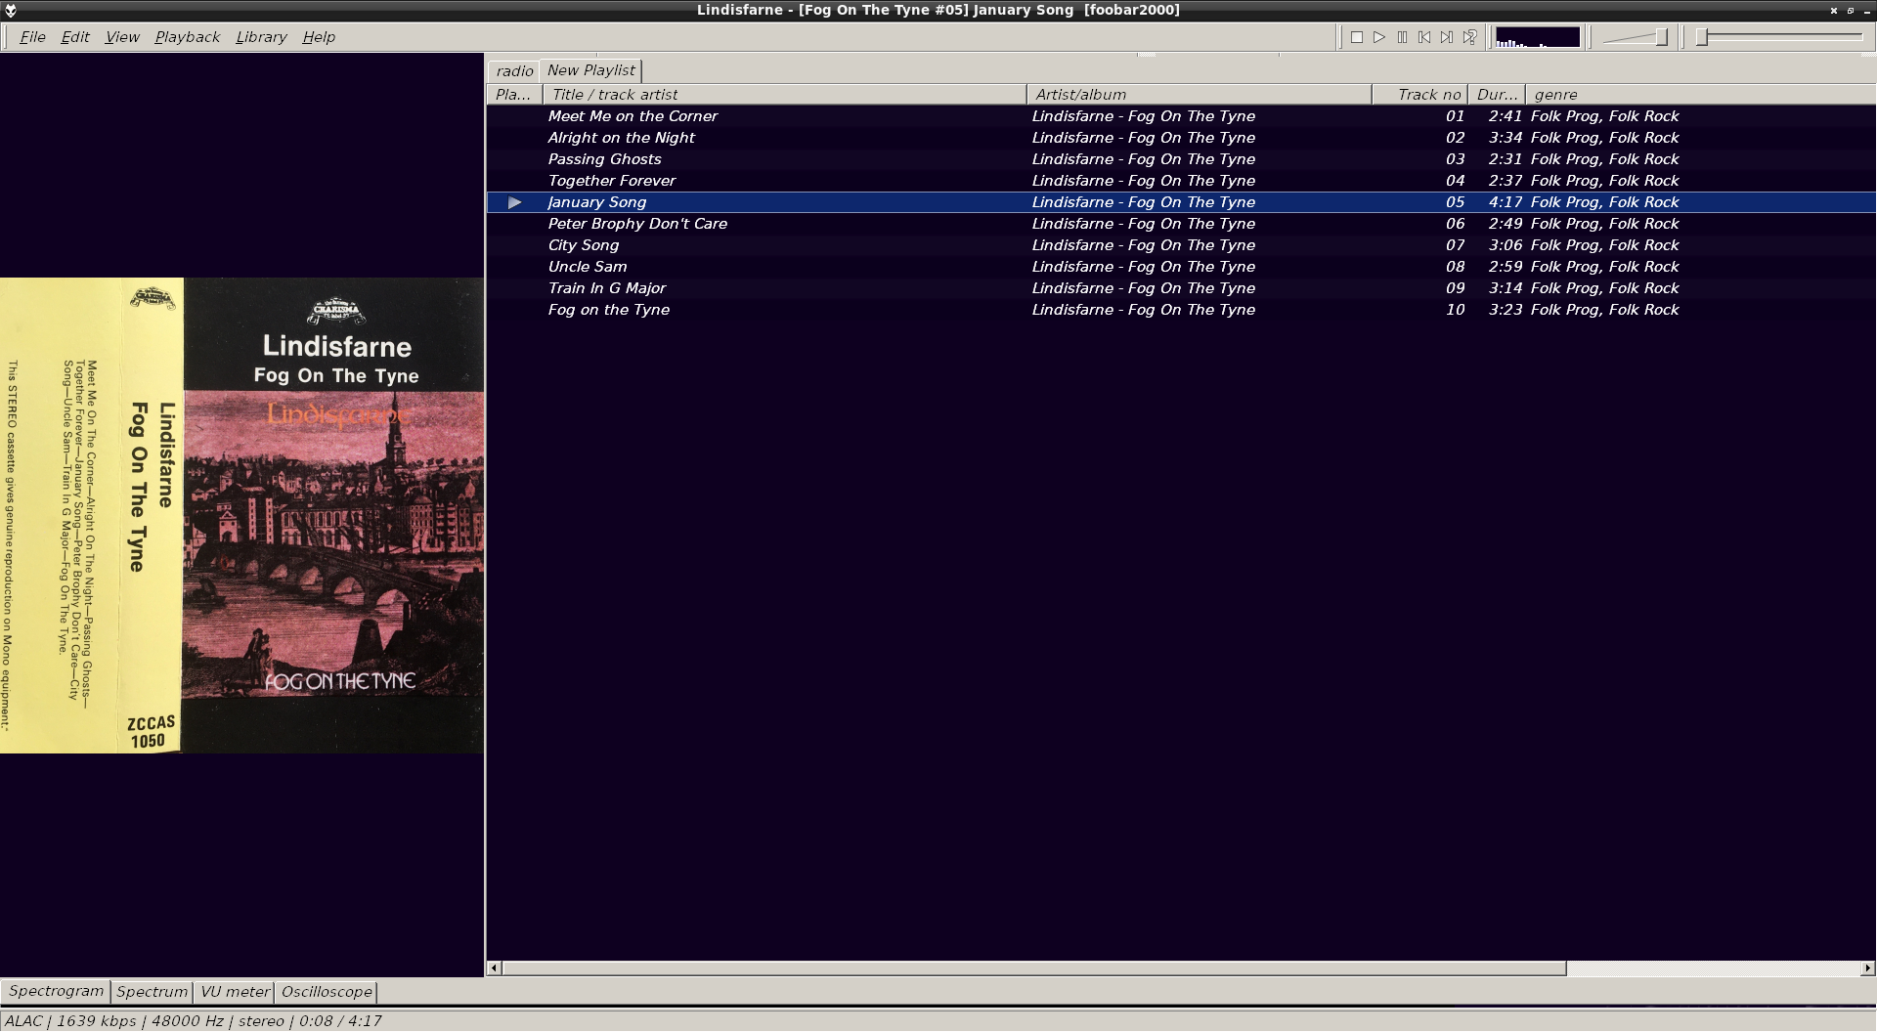Sort by Artist/album column header
This screenshot has height=1032, width=1877.
coord(1200,95)
